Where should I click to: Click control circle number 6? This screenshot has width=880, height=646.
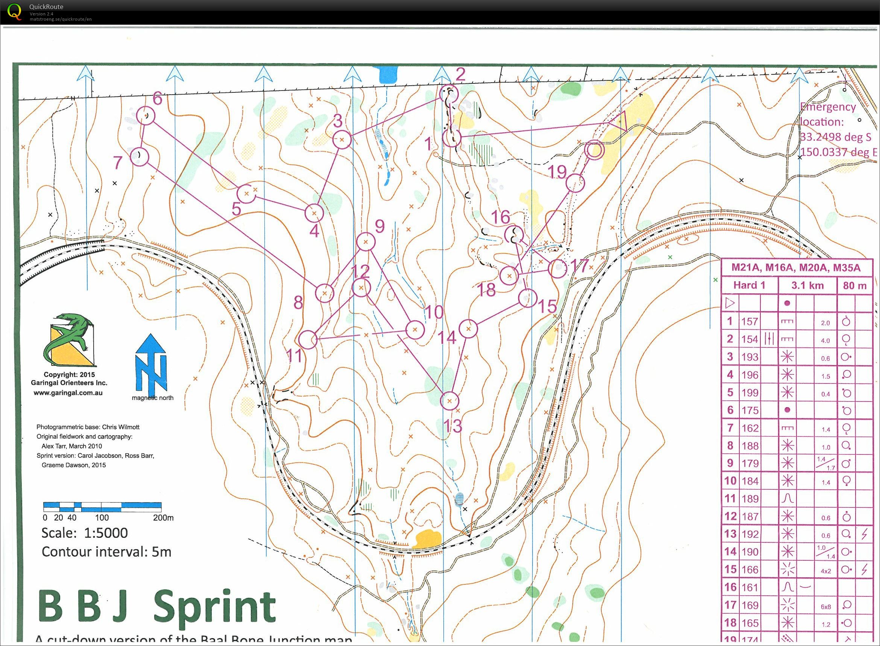pyautogui.click(x=146, y=115)
